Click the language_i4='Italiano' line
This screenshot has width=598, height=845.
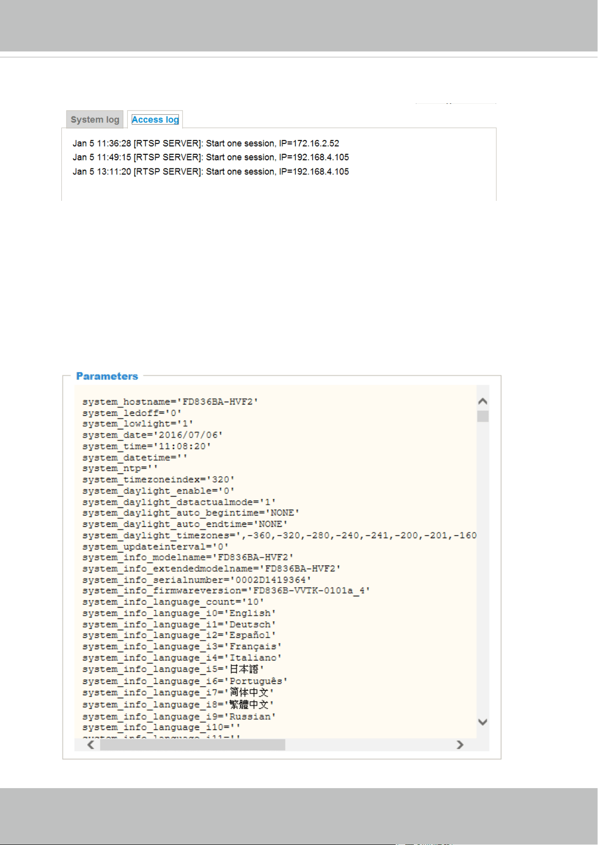182,658
